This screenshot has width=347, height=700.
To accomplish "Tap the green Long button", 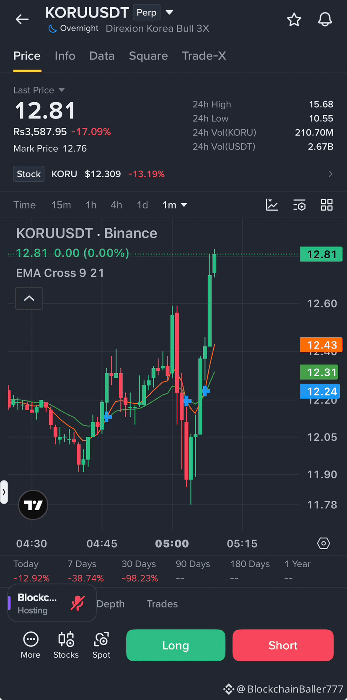I will pyautogui.click(x=176, y=645).
